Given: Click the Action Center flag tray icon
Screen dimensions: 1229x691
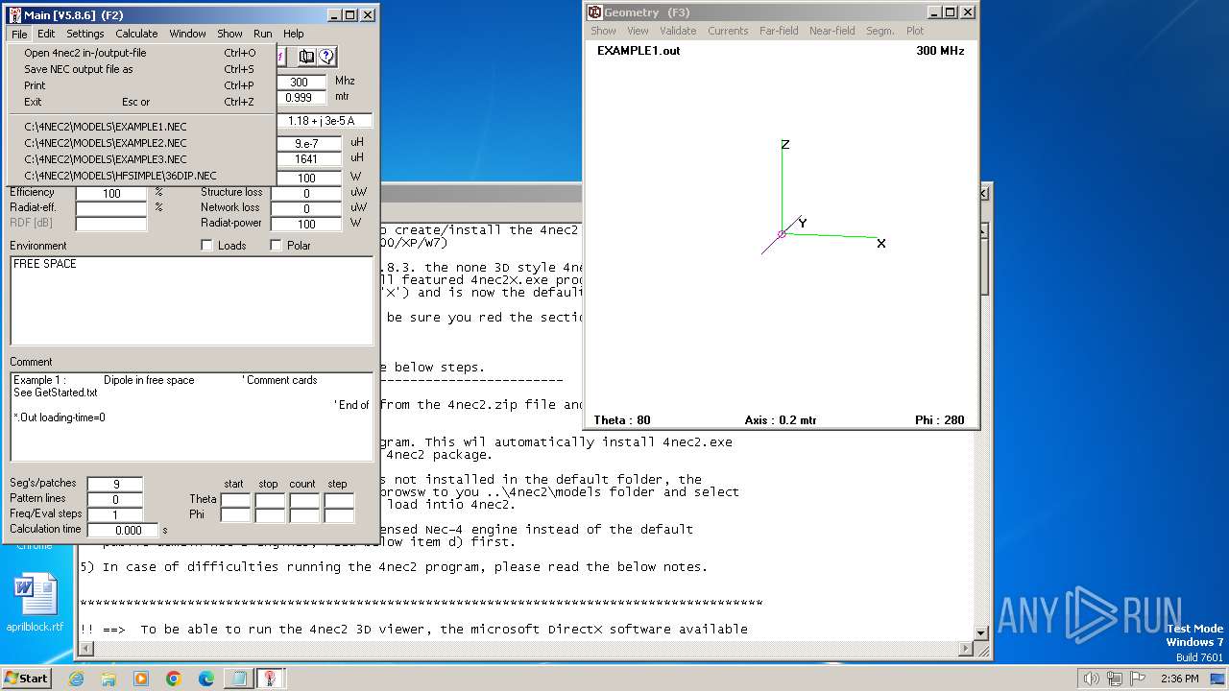Looking at the screenshot, I should point(1138,679).
